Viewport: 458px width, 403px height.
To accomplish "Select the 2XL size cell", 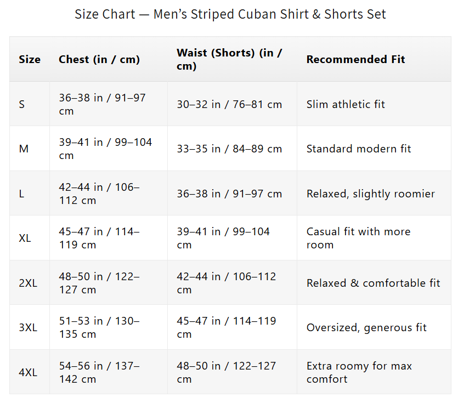I will [x=28, y=283].
